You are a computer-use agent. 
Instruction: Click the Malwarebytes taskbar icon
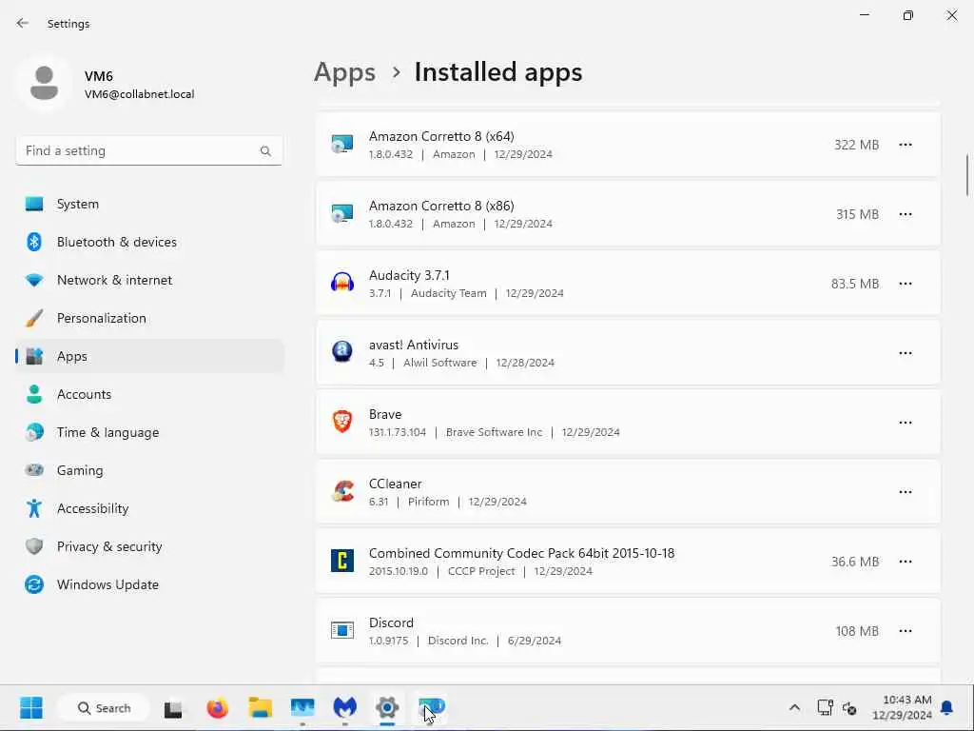(344, 708)
